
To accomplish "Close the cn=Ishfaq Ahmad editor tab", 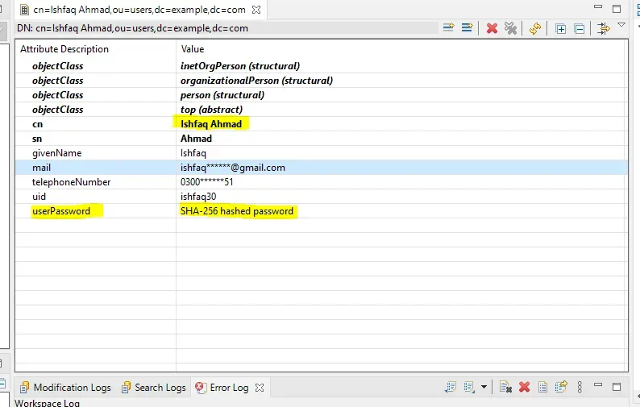I will point(256,10).
